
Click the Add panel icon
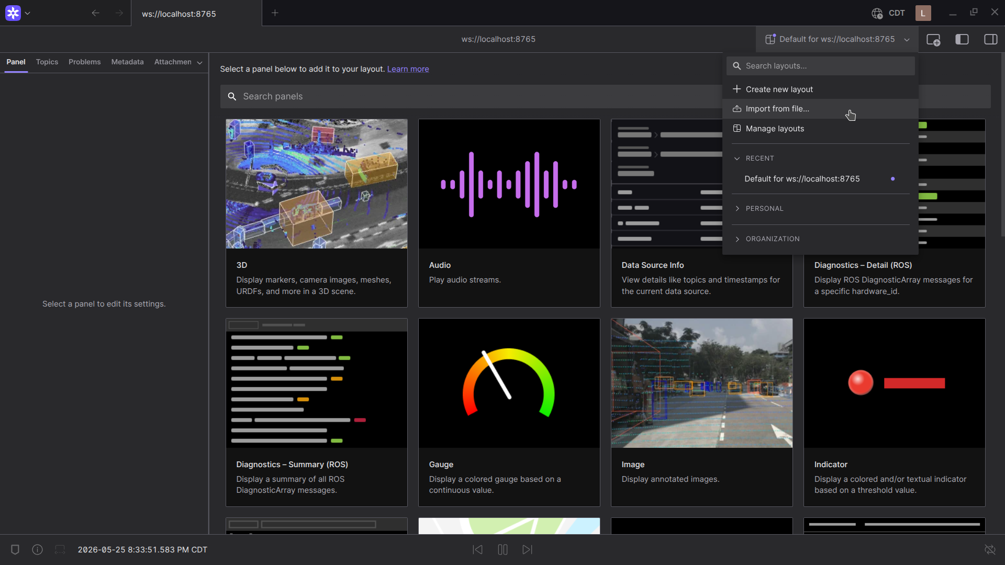933,39
